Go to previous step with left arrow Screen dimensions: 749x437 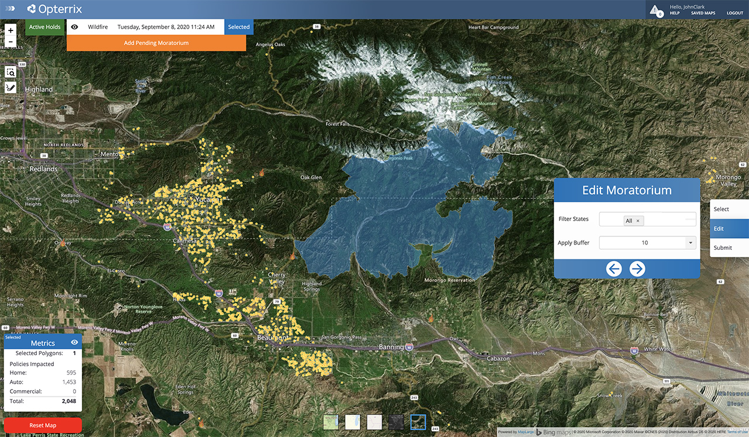[x=613, y=269]
